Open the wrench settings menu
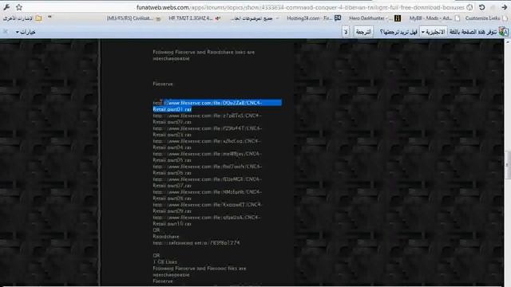The height and width of the screenshot is (287, 511). (x=6, y=7)
